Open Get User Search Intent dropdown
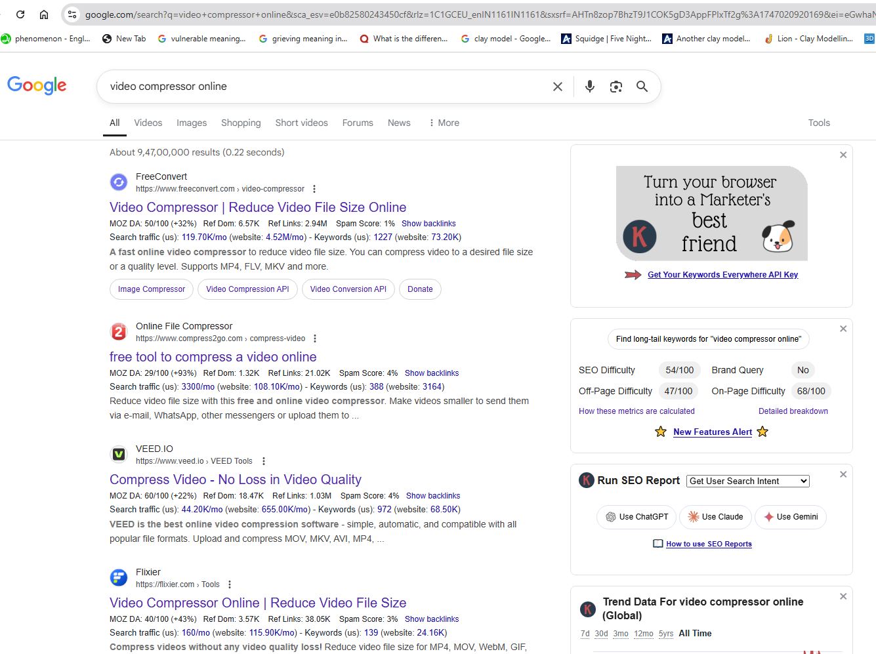 click(748, 481)
